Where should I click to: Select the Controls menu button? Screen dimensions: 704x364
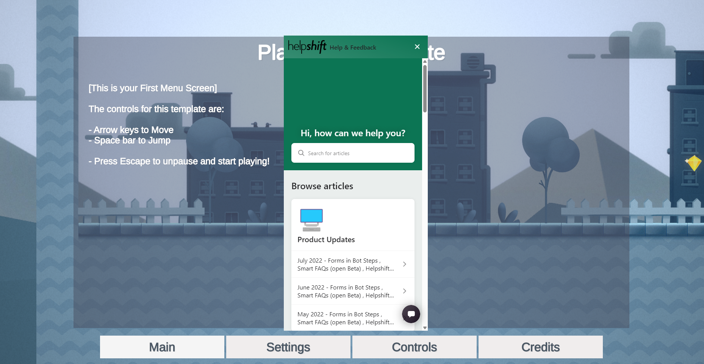click(x=415, y=347)
